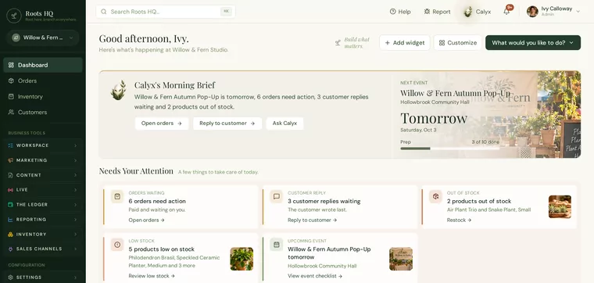Expand the Inventory business tools section
The height and width of the screenshot is (283, 594).
pyautogui.click(x=75, y=234)
